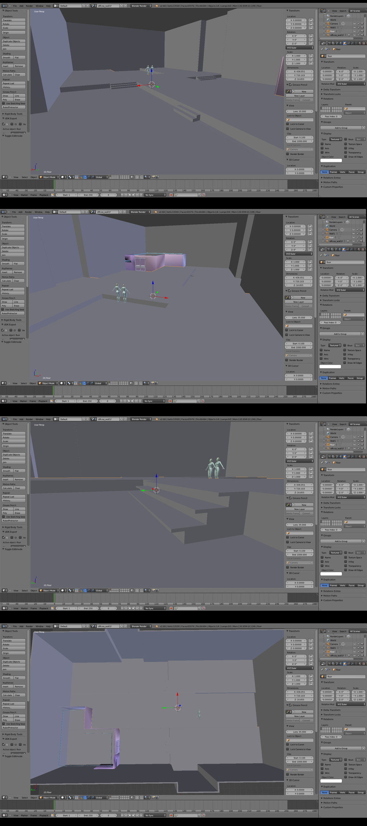Click the Lens 35.000 slider in second screenshot
The height and width of the screenshot is (826, 367).
299,318
